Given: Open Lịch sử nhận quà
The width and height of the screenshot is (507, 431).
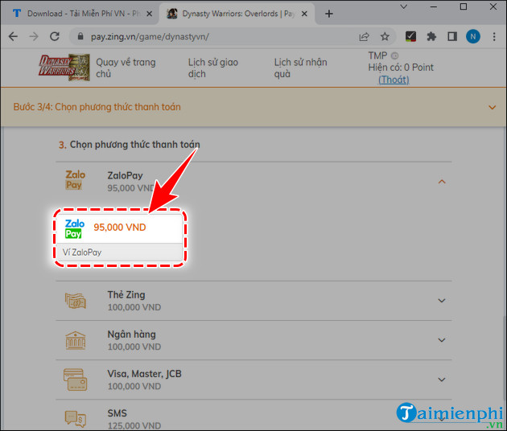Looking at the screenshot, I should coord(300,68).
